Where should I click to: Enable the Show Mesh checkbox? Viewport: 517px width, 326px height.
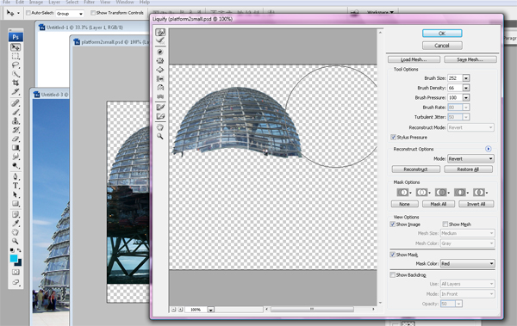click(x=445, y=225)
